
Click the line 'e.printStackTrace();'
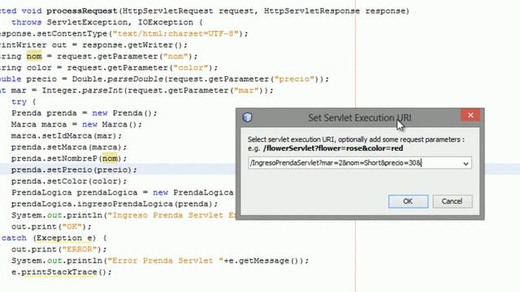point(62,273)
